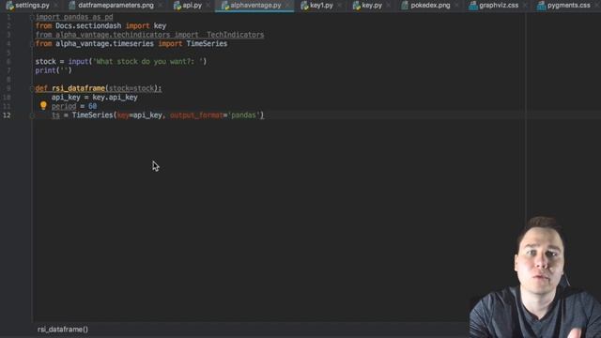Viewport: 601px width, 338px height.
Task: Close the pokedex.png tab
Action: [x=456, y=6]
